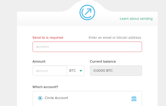Click into the Amount input box
Screen dimensions: 166x106
pos(50,71)
